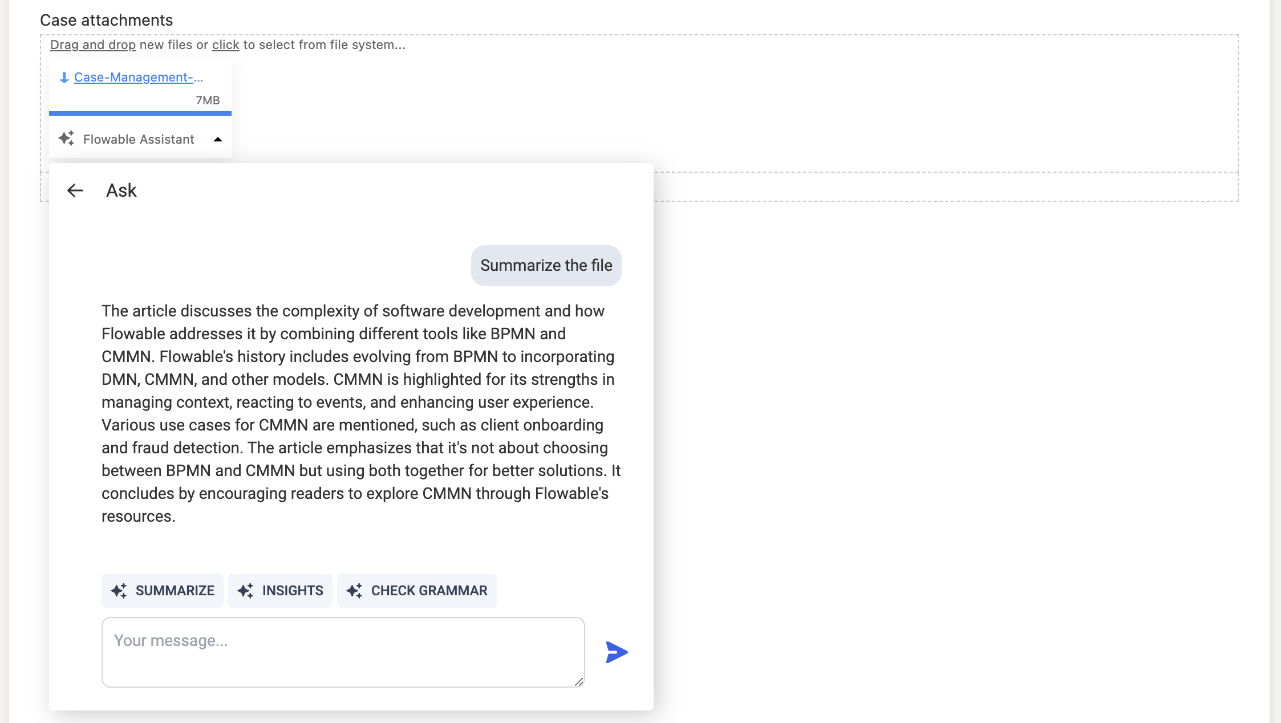Click the Flowable Assistant sparkle icon
The image size is (1281, 723).
pyautogui.click(x=67, y=139)
